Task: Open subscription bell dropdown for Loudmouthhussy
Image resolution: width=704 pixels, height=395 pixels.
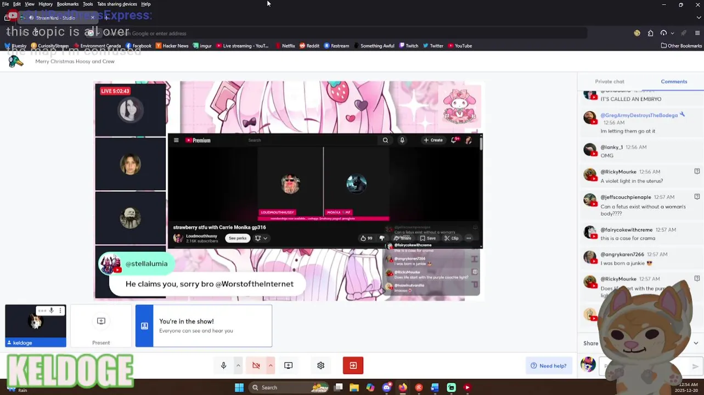Action: (x=261, y=238)
